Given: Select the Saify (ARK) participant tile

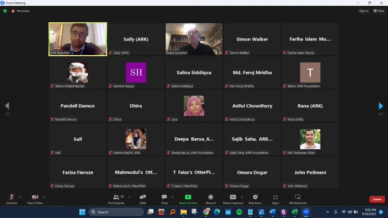Looking at the screenshot, I should click(x=136, y=39).
